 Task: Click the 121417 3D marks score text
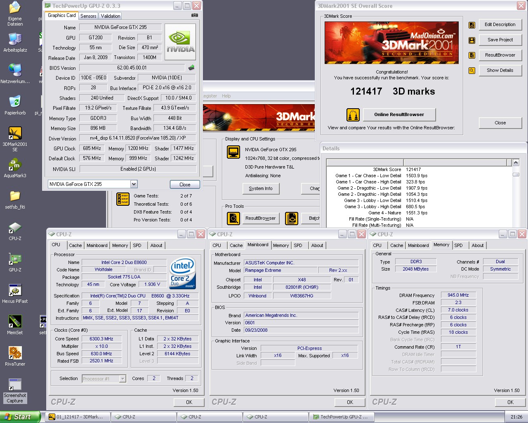click(x=393, y=92)
